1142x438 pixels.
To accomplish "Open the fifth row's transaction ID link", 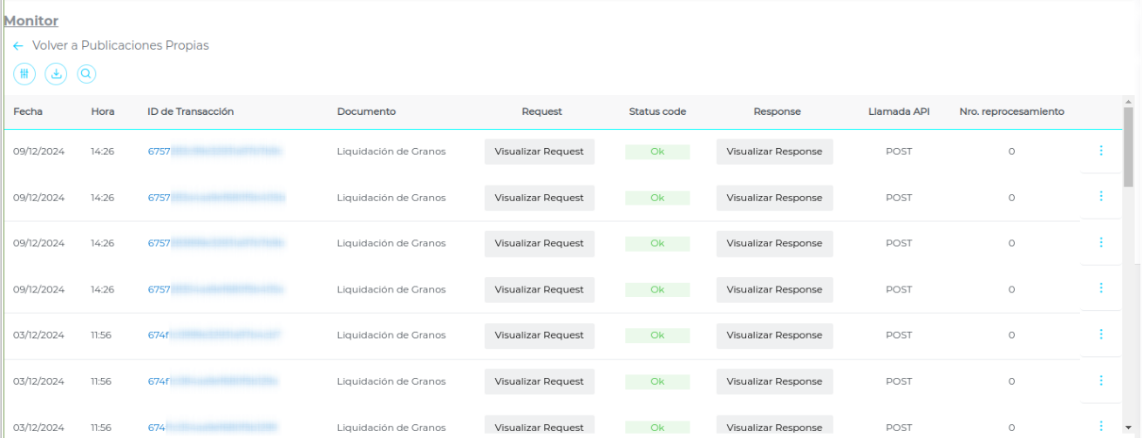I will click(x=214, y=335).
